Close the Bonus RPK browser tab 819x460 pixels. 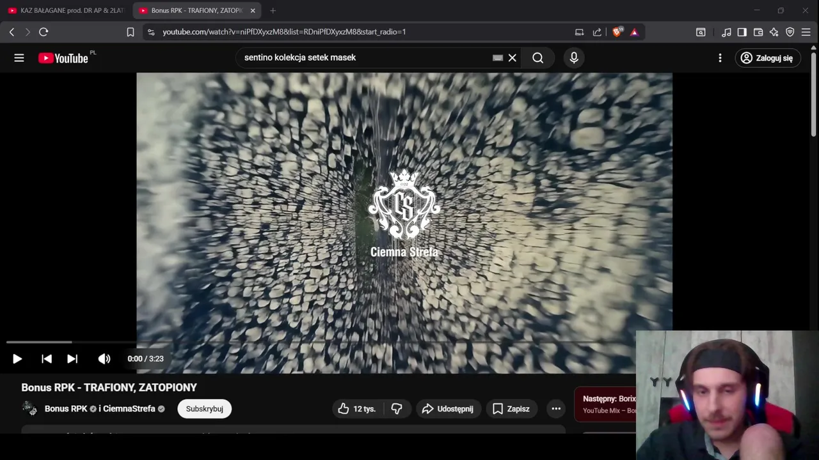[253, 11]
